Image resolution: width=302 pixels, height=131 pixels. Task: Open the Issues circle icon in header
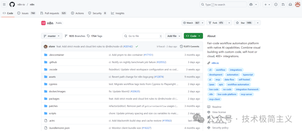[x=276, y=4]
